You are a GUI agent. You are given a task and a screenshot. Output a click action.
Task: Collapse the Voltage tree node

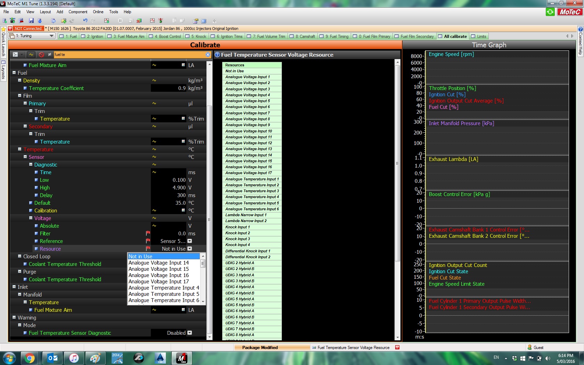coord(31,218)
